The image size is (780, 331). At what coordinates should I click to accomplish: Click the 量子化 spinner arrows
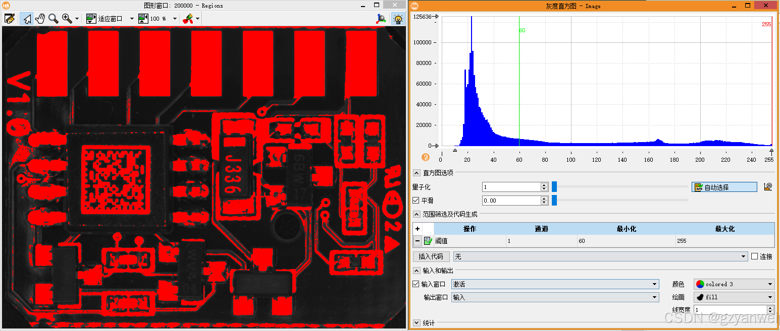[x=544, y=187]
